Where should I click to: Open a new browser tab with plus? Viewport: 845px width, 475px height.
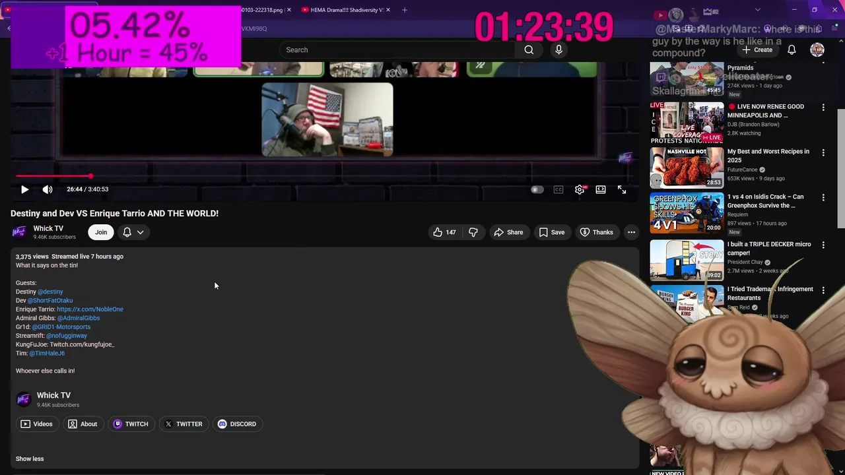click(405, 10)
